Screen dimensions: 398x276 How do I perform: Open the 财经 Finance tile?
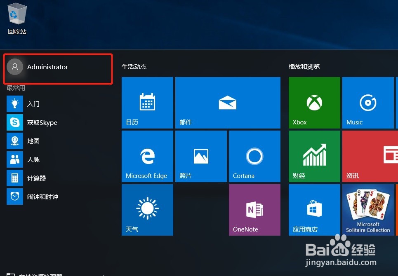coord(314,156)
